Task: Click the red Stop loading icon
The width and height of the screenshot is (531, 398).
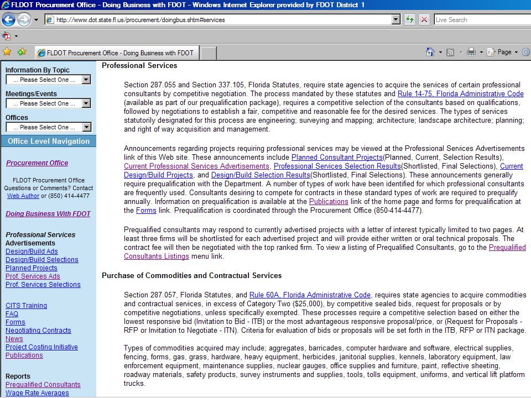Action: point(424,20)
